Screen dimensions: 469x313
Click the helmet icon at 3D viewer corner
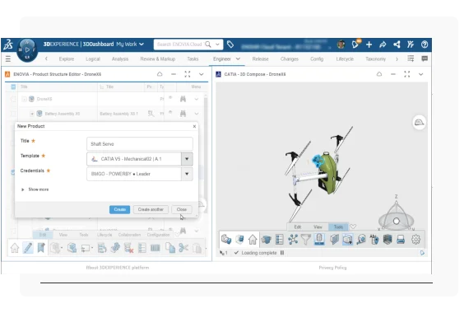[x=419, y=123]
